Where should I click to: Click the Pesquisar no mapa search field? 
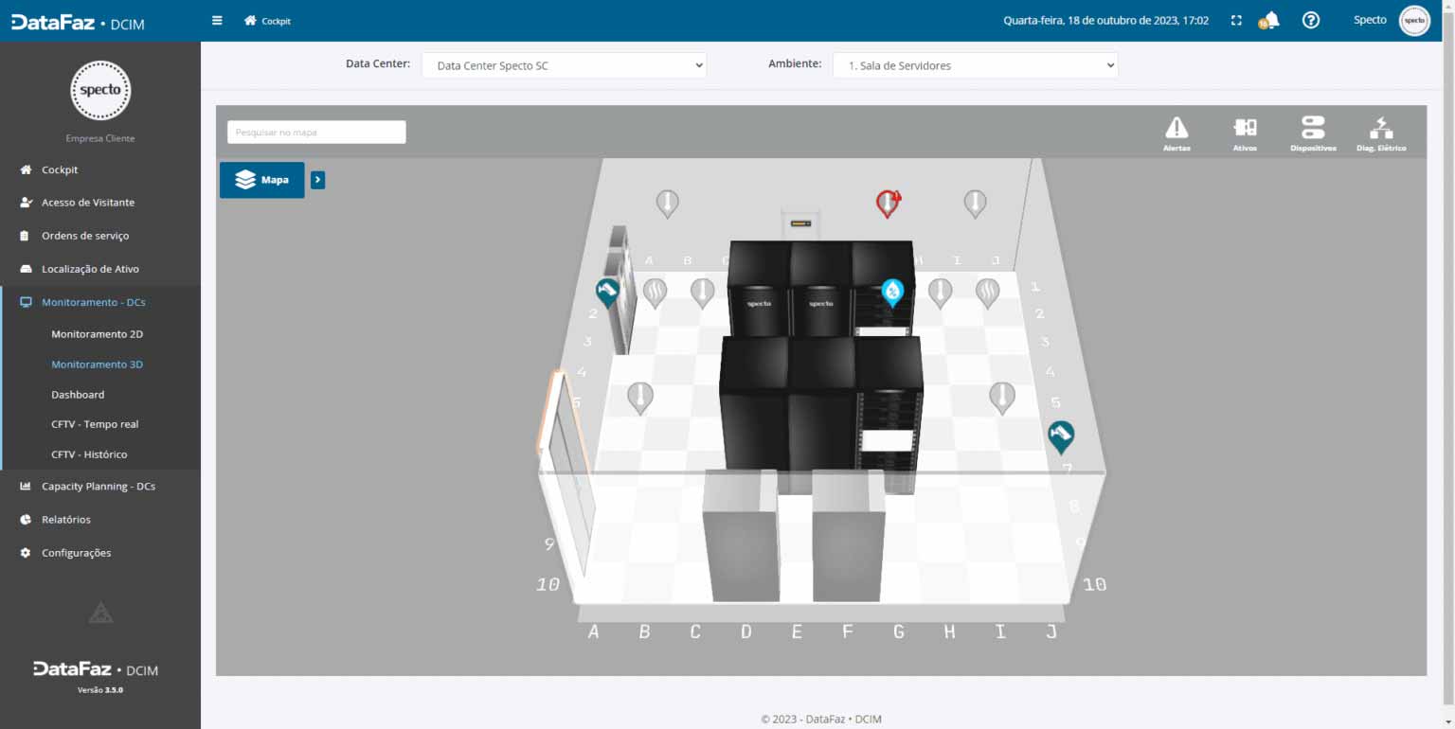click(316, 133)
